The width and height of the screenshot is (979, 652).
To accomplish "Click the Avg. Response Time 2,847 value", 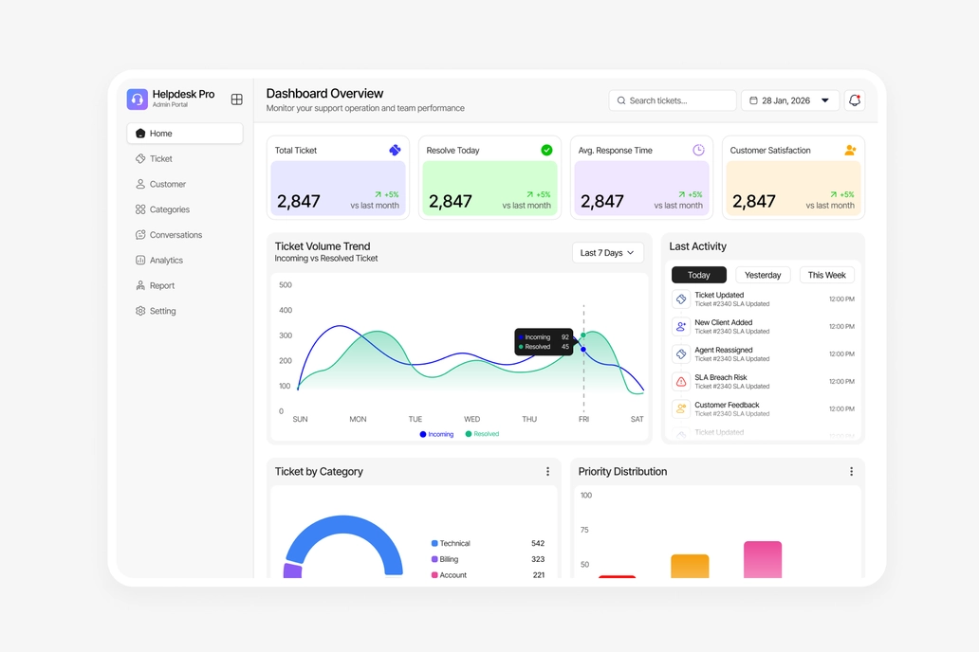I will (601, 201).
